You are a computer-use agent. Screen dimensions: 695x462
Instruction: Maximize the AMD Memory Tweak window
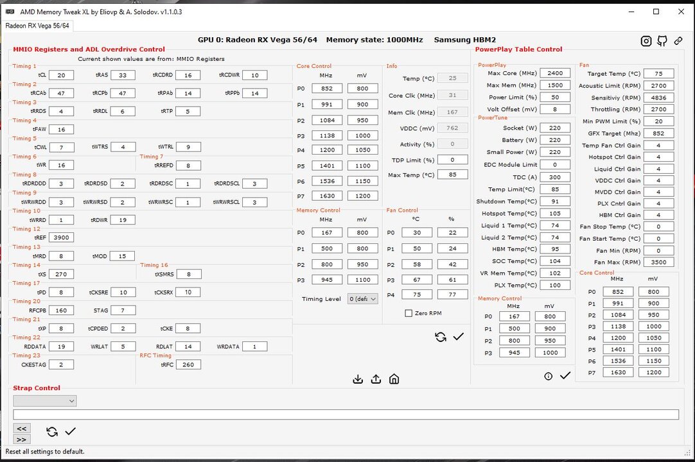tap(656, 12)
